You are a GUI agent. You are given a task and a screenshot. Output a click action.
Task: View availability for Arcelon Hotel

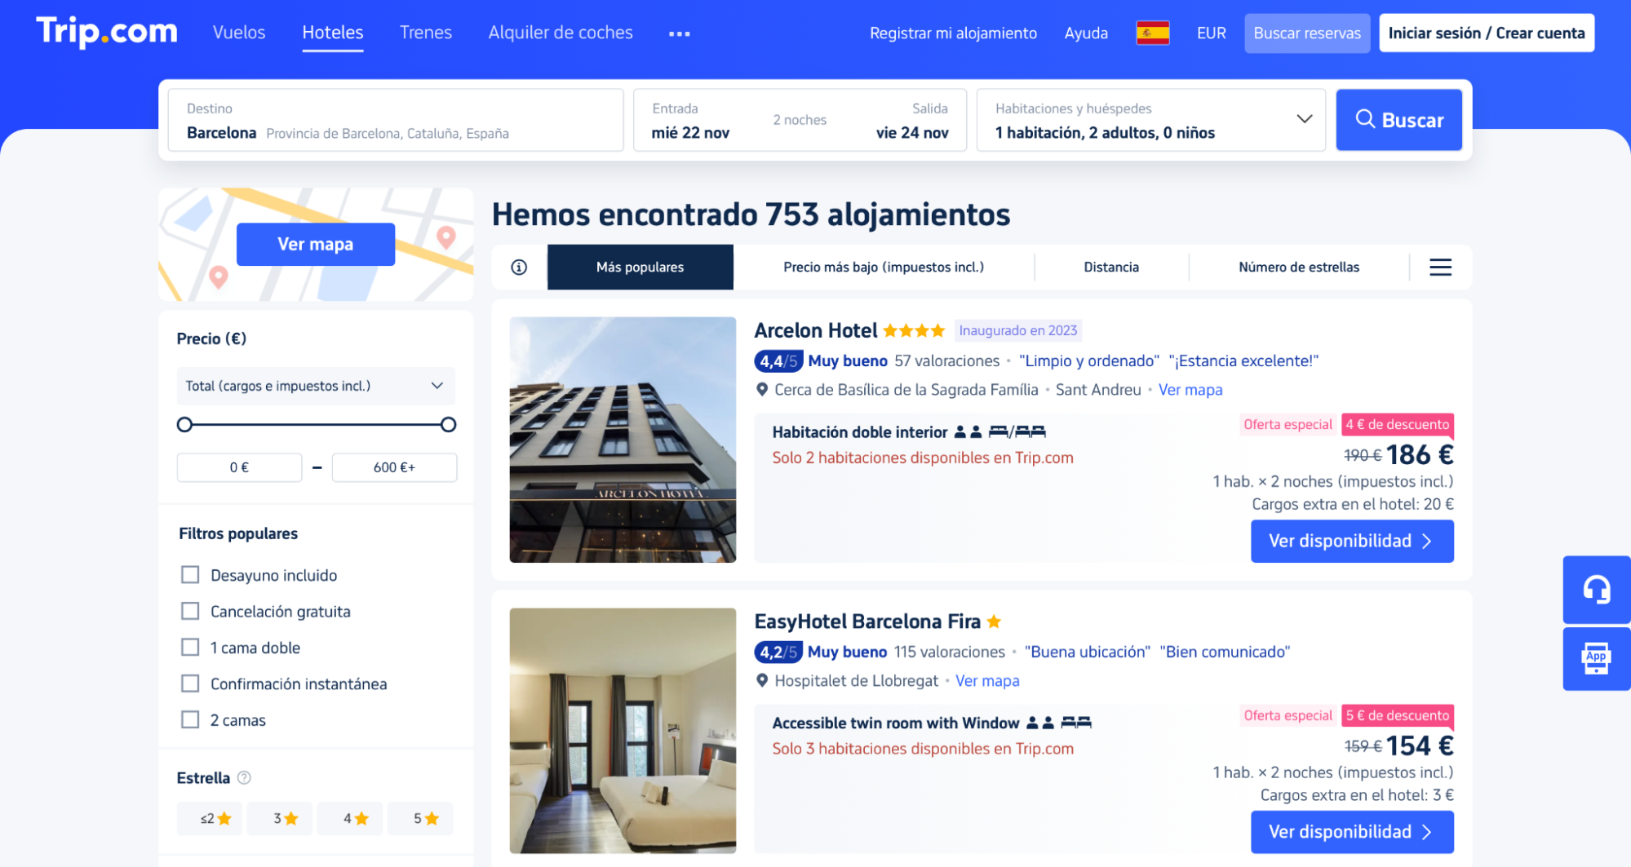[x=1352, y=541]
